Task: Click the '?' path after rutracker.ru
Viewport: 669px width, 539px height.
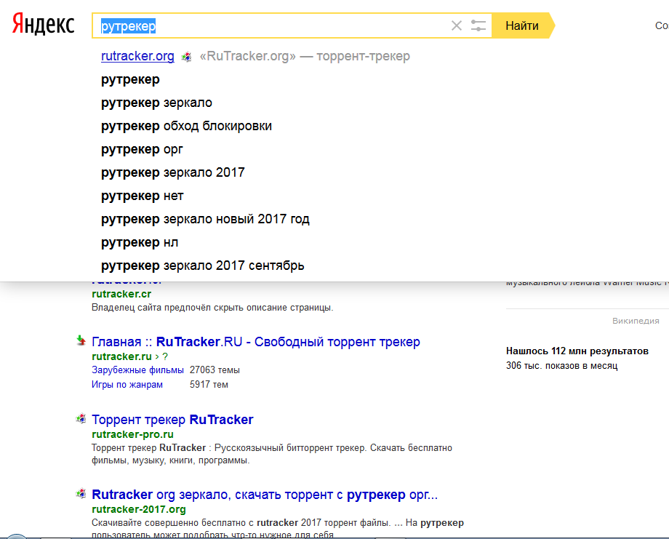Action: [165, 356]
